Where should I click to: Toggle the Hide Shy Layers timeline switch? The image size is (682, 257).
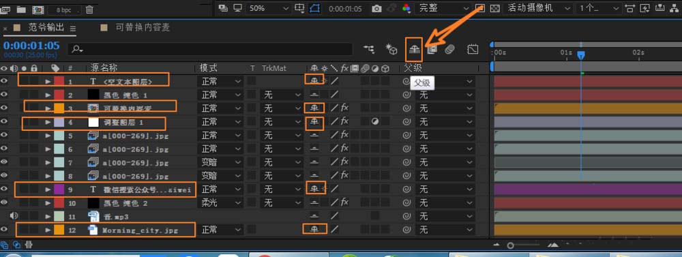pyautogui.click(x=414, y=50)
